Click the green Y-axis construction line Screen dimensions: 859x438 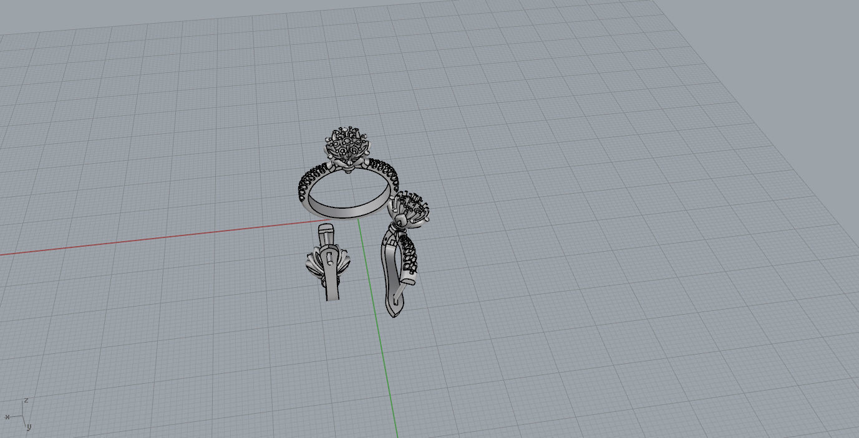(x=378, y=327)
